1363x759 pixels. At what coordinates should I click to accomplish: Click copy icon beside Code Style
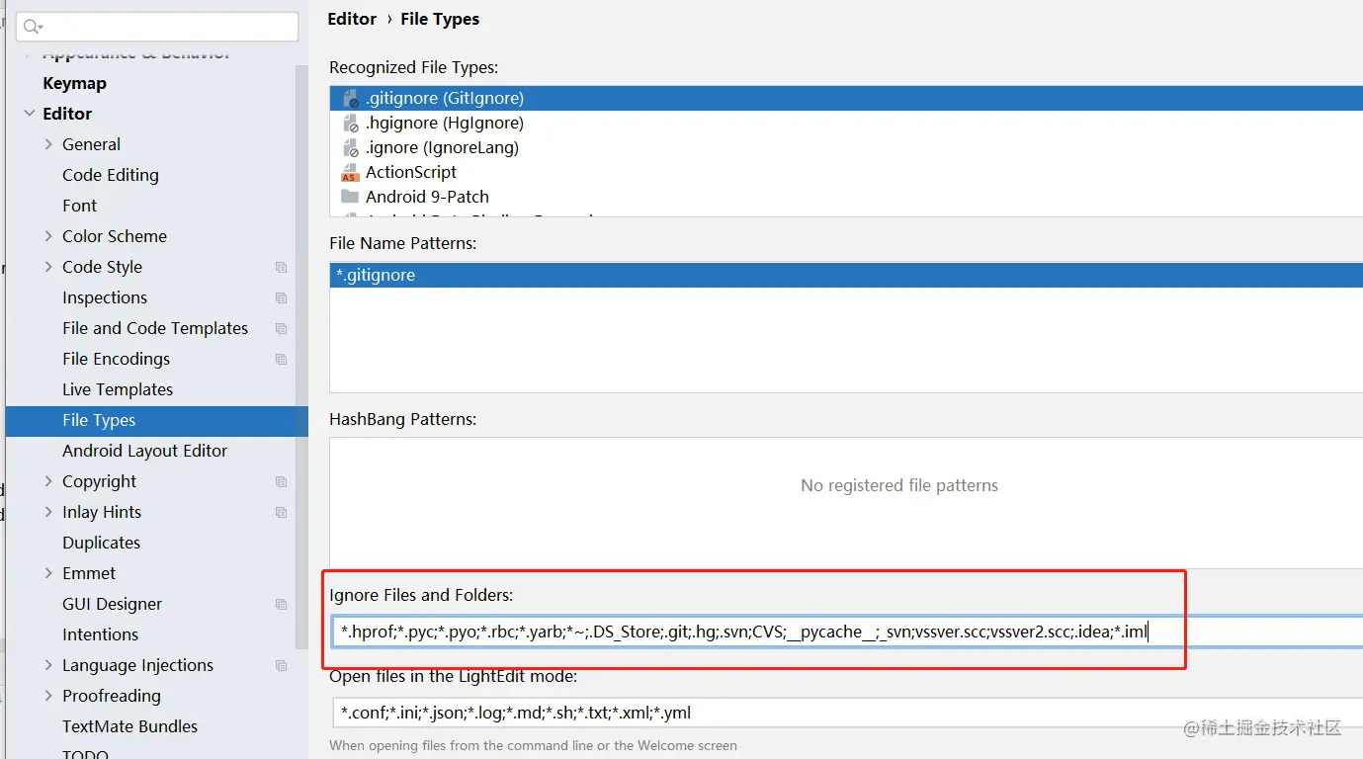click(x=282, y=267)
